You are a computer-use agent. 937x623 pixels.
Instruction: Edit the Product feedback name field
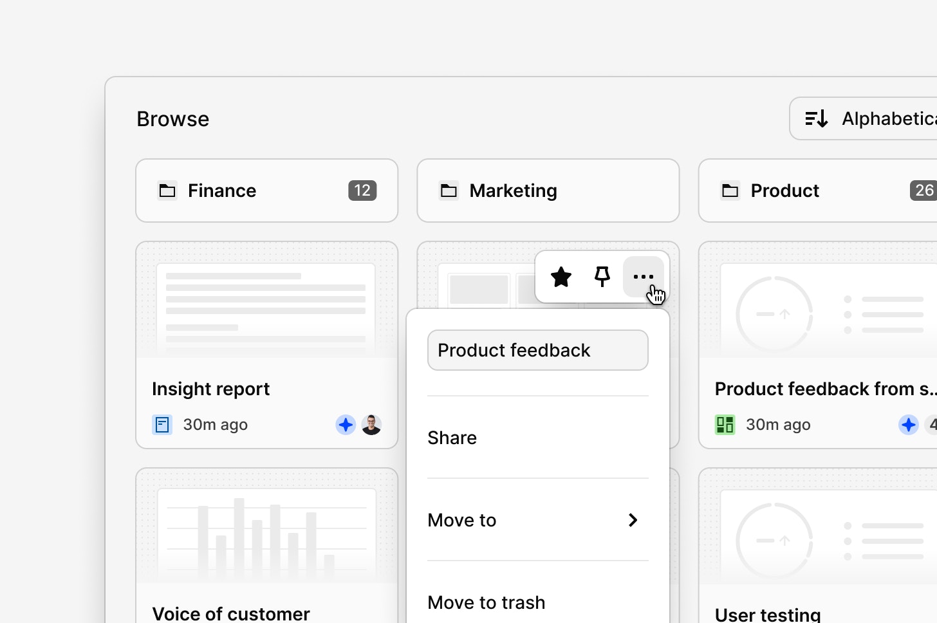[538, 350]
